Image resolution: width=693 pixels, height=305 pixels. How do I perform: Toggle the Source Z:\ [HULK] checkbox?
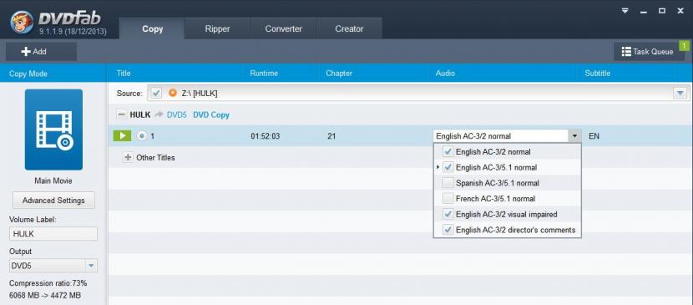click(156, 94)
